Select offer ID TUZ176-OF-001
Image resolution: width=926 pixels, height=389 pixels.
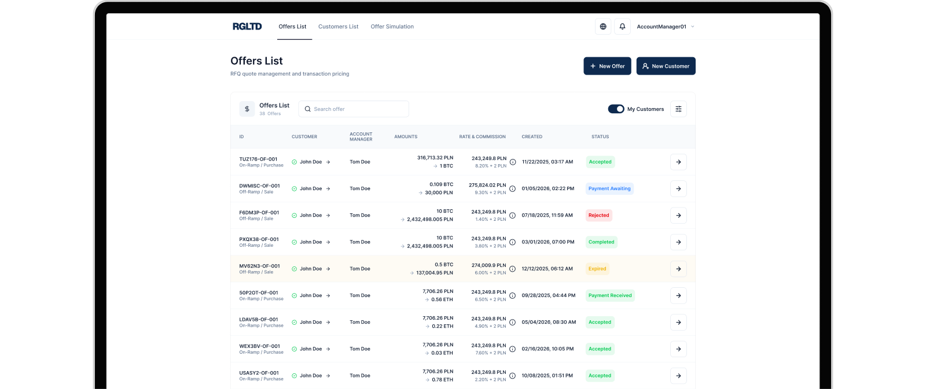(258, 159)
